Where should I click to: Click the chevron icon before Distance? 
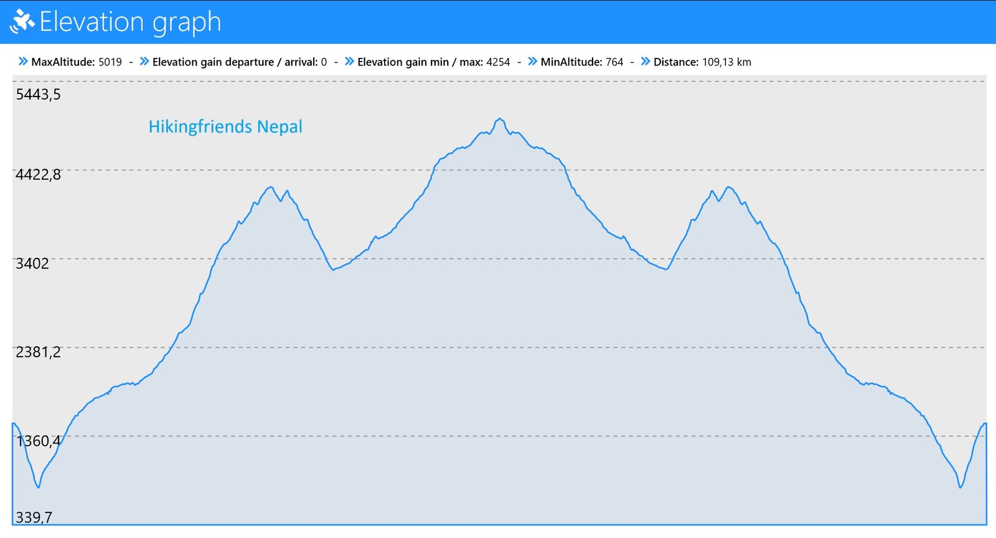pos(646,61)
